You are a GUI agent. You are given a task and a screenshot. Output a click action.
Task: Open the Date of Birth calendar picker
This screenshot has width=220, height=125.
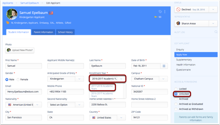tap(164, 66)
